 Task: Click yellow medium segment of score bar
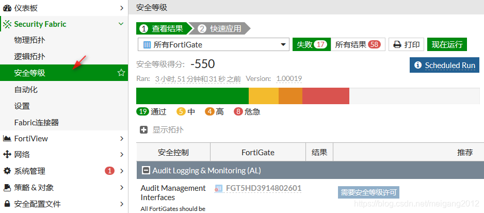click(x=264, y=96)
